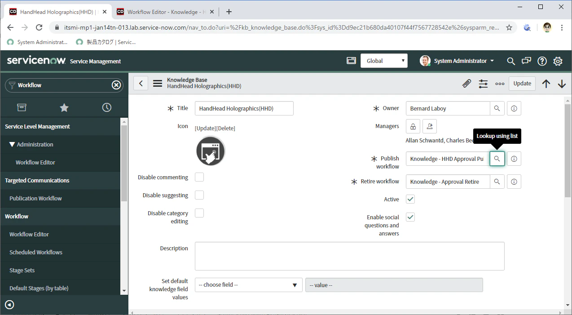Open Workflow Editor under Administration
The height and width of the screenshot is (315, 572).
pos(35,162)
